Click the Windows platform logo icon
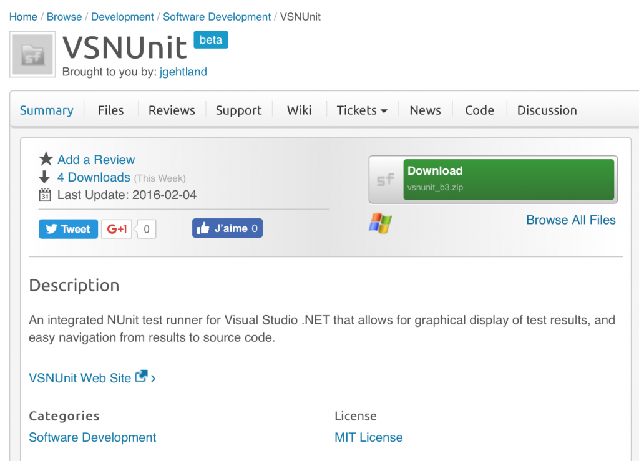The height and width of the screenshot is (461, 639). (x=380, y=223)
